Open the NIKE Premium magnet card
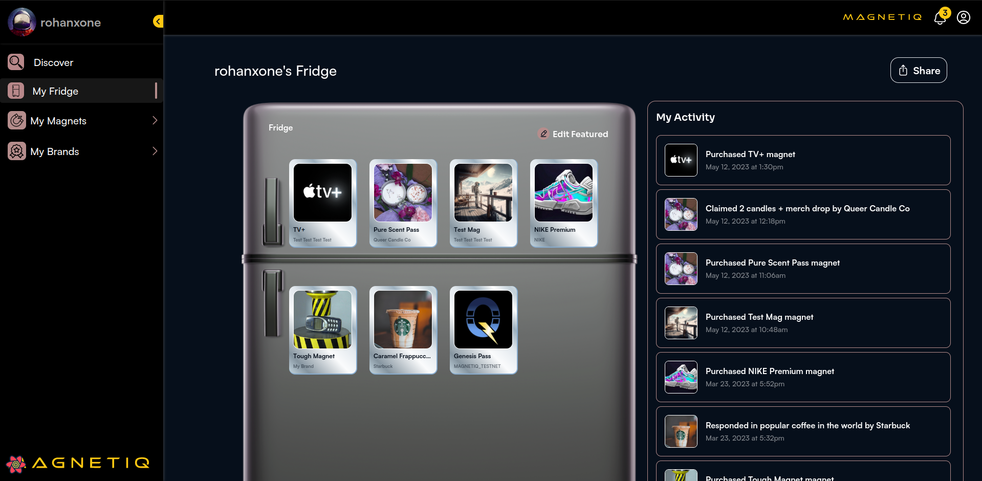 coord(563,203)
